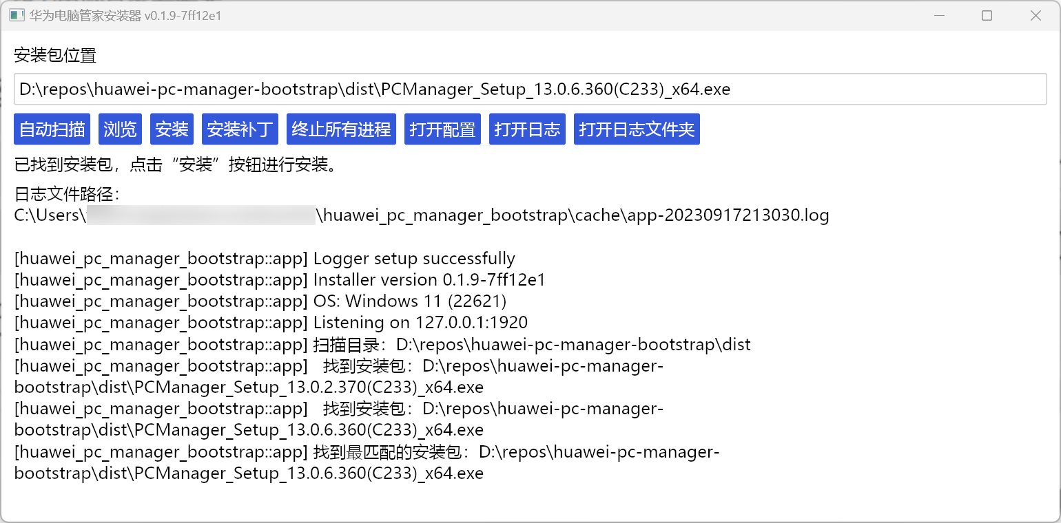
Task: Maximize the installer window
Action: point(987,15)
